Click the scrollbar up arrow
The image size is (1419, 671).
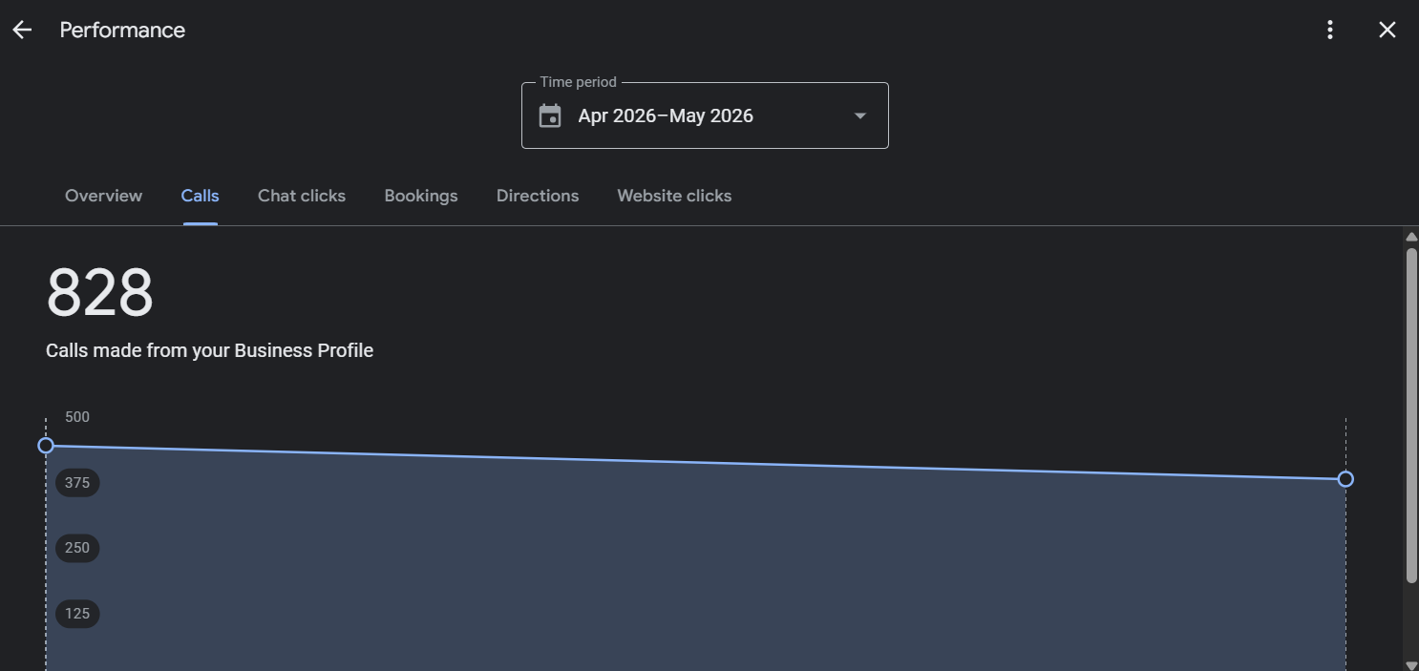[x=1411, y=236]
